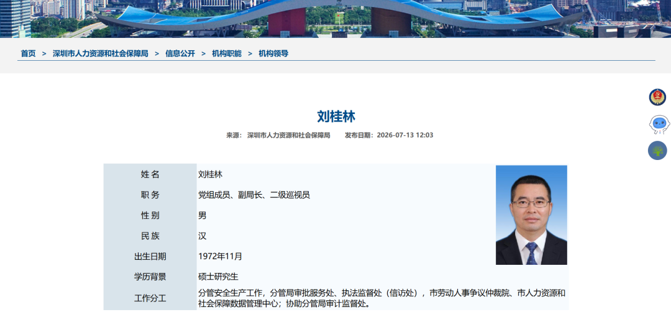
Task: Open the blue robot assistant mascot
Action: [659, 125]
